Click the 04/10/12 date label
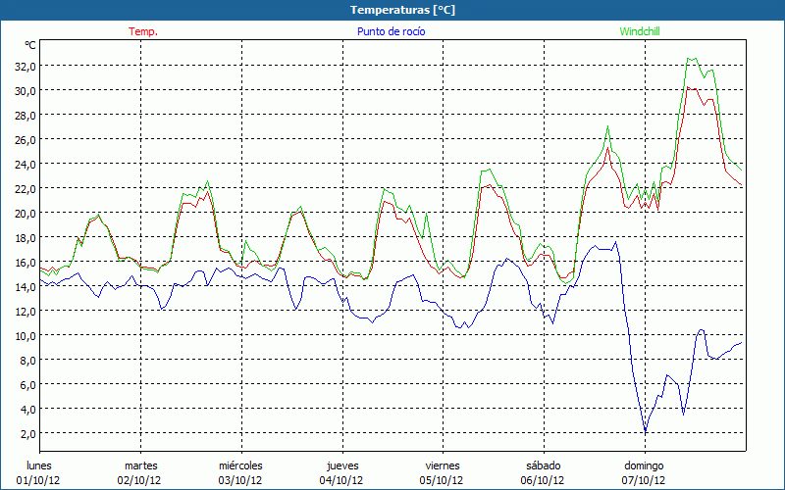Screen dimensions: 785x490 coord(341,480)
